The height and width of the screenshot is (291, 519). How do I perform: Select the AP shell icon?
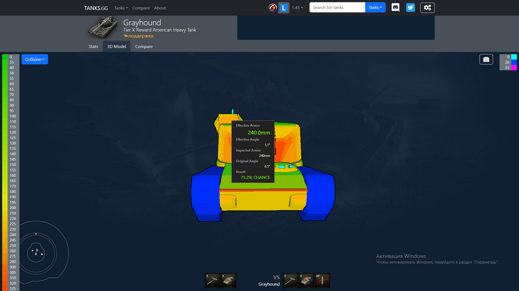click(x=322, y=281)
